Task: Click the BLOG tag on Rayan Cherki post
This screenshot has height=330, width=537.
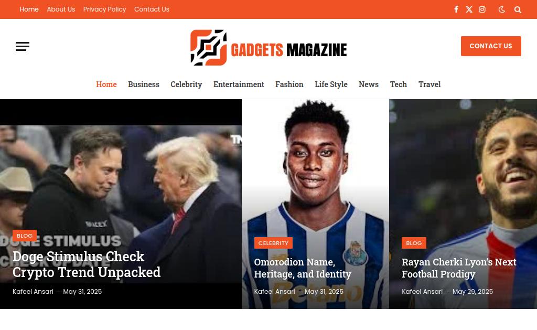Action: [x=414, y=243]
